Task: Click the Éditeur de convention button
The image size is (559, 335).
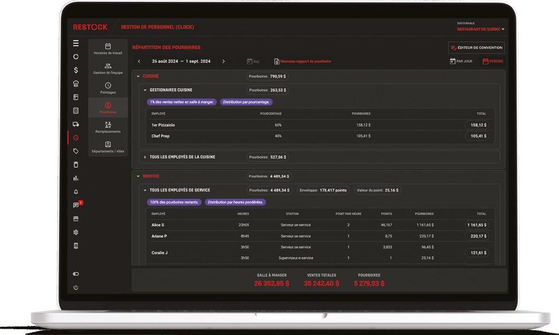Action: [477, 48]
